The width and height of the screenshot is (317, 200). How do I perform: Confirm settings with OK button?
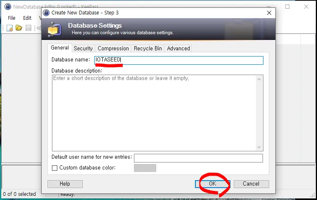click(x=212, y=184)
